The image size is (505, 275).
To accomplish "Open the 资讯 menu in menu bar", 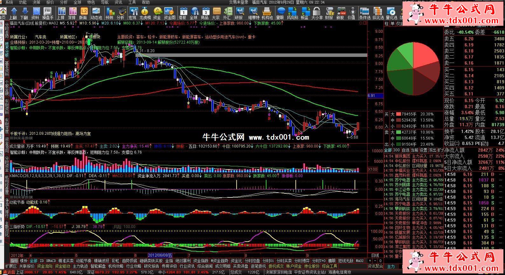I will click(118, 2).
